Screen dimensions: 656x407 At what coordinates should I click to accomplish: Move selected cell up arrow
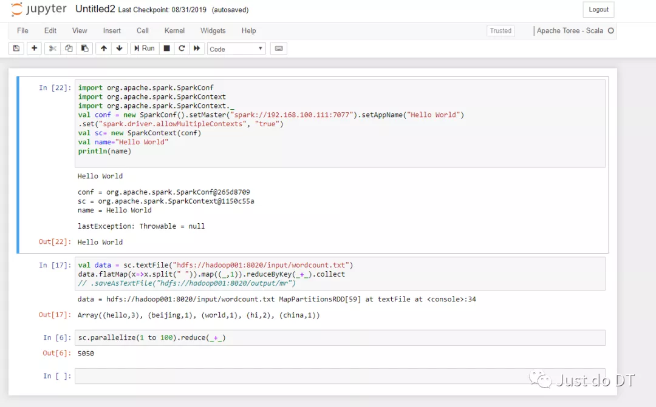[x=104, y=49]
